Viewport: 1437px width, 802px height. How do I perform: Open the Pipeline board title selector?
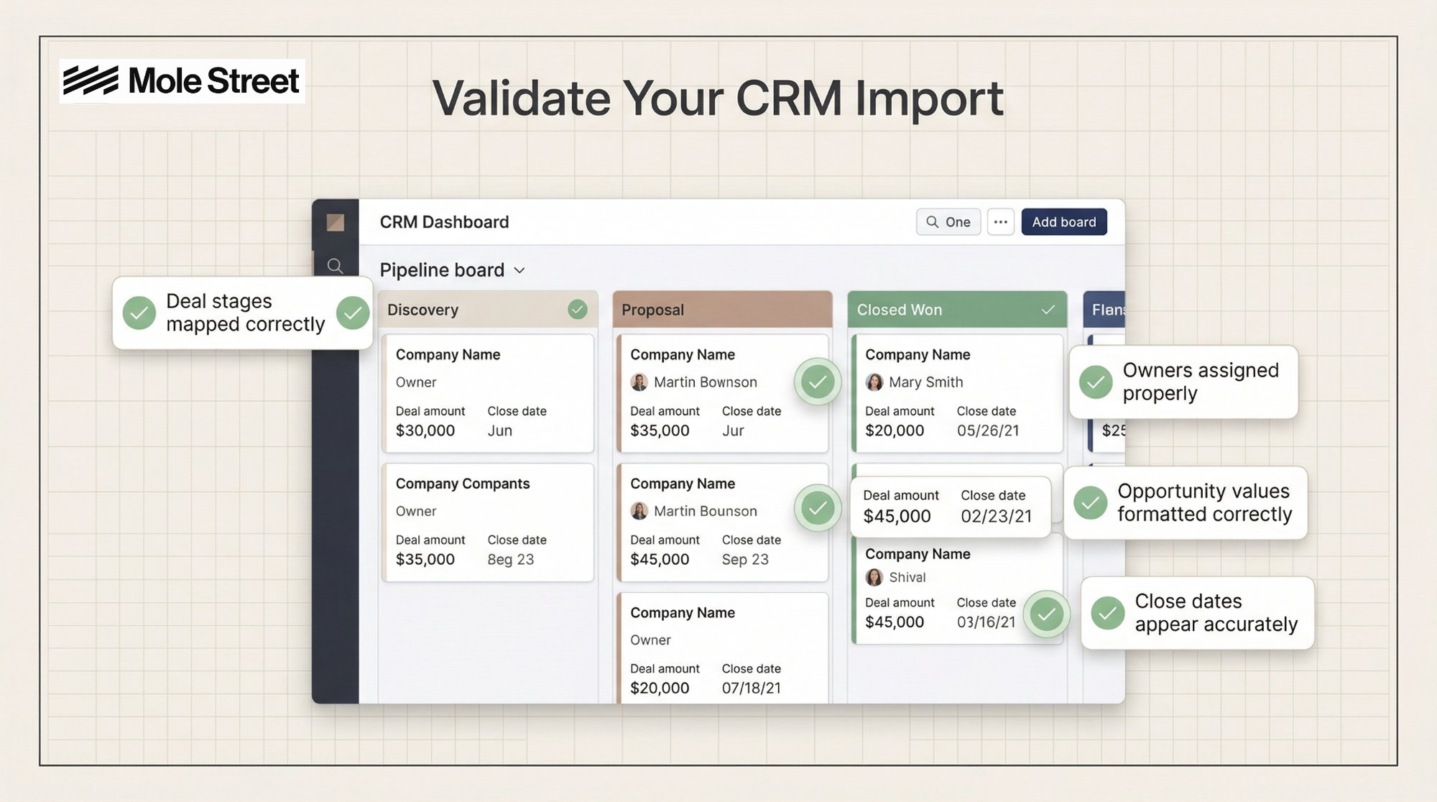(442, 270)
